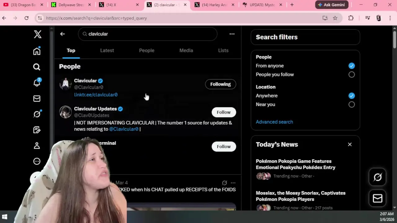The width and height of the screenshot is (397, 223).
Task: Switch to Dellywave Stream browser tab
Action: pyautogui.click(x=71, y=5)
